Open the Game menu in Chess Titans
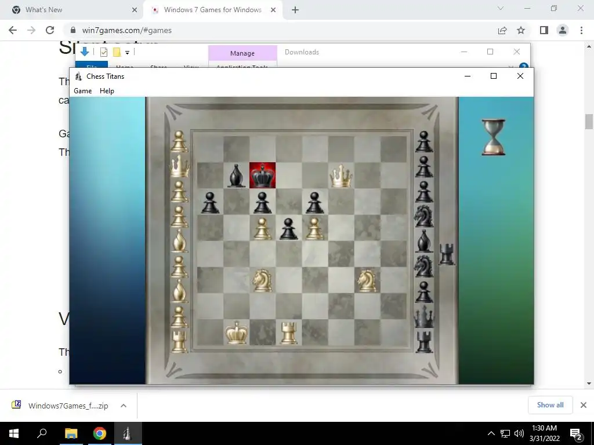Viewport: 594px width, 445px height. tap(82, 91)
